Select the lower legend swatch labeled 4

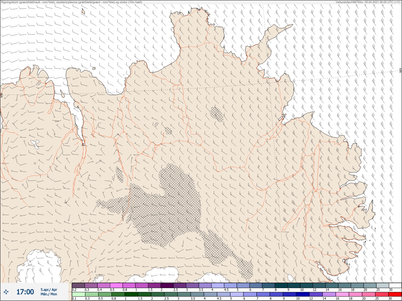(210, 294)
